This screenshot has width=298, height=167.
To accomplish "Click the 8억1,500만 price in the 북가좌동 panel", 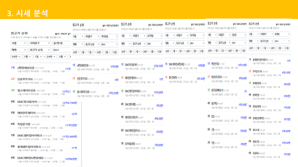I will point(201,78).
